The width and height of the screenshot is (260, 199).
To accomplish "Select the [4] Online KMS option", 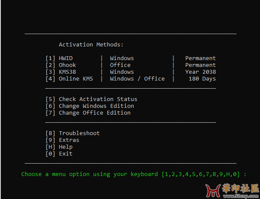I will 69,79.
